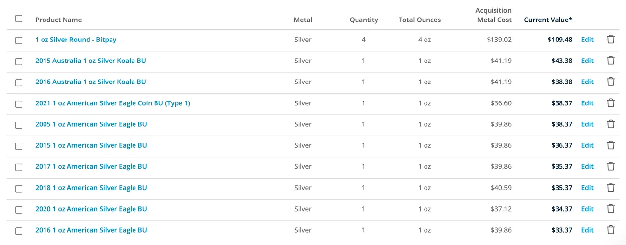
Task: Sort by the Current Value column header
Action: pos(548,20)
